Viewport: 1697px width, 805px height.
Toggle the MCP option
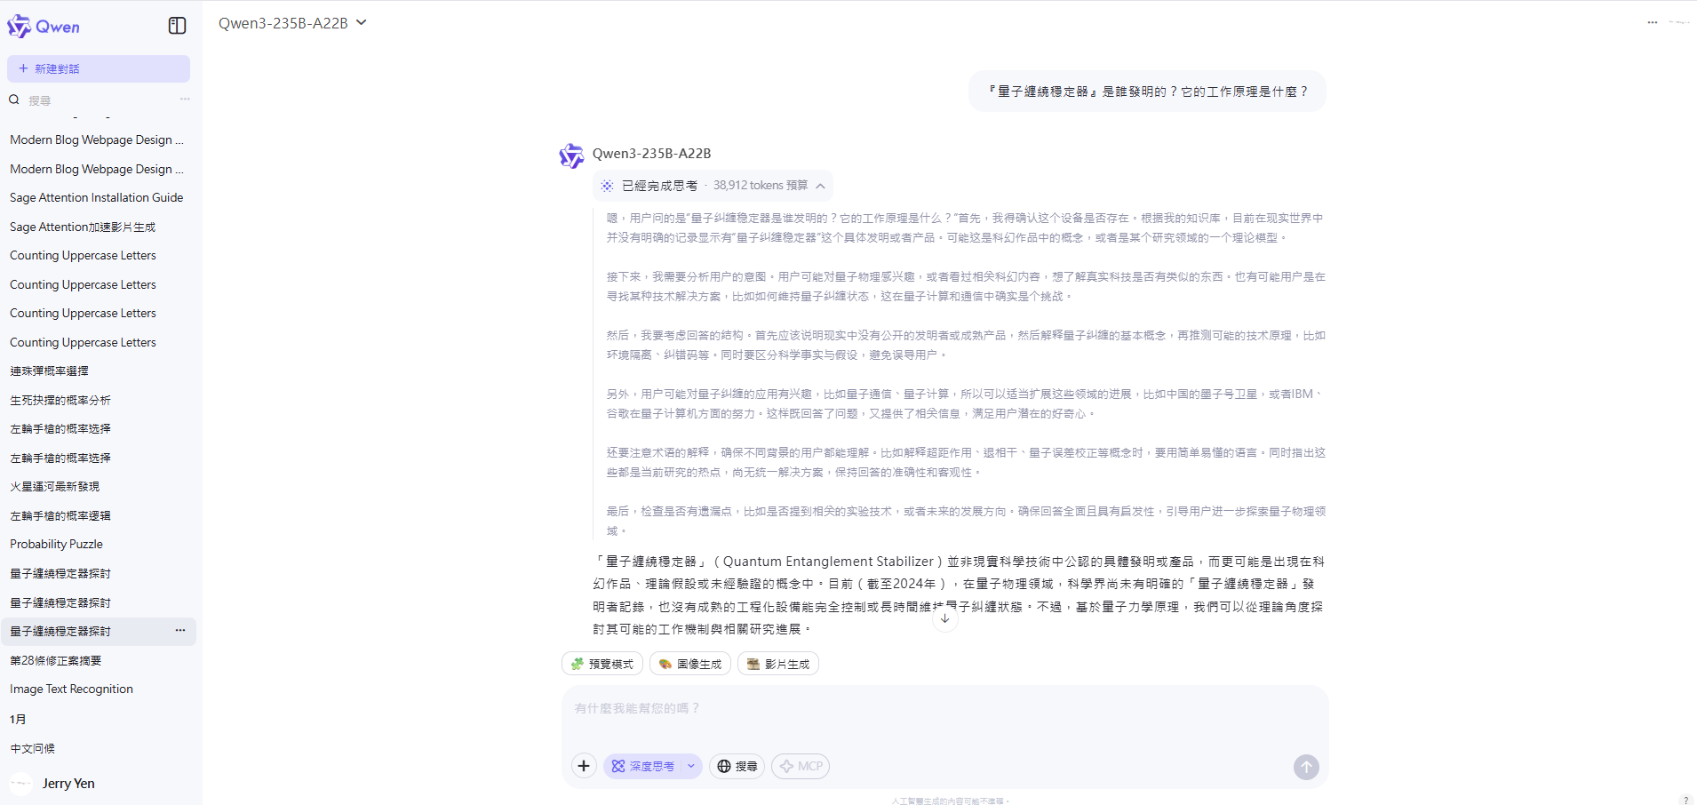(x=801, y=766)
